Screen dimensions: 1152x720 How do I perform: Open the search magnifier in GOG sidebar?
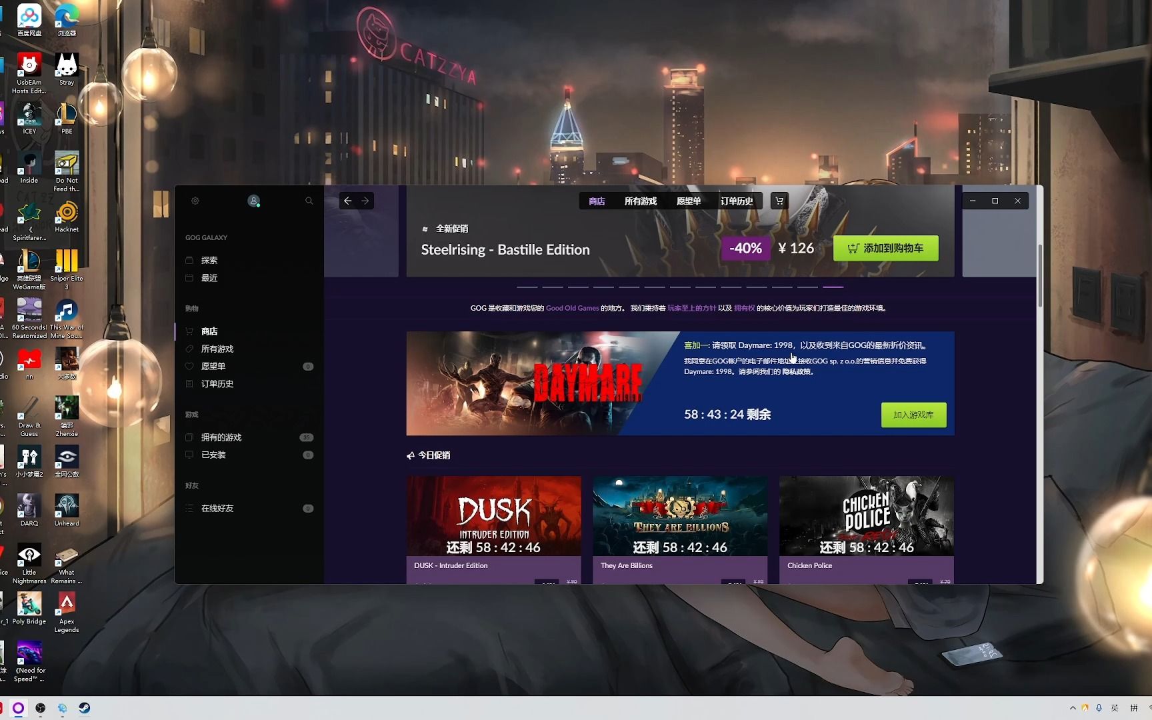pyautogui.click(x=309, y=201)
